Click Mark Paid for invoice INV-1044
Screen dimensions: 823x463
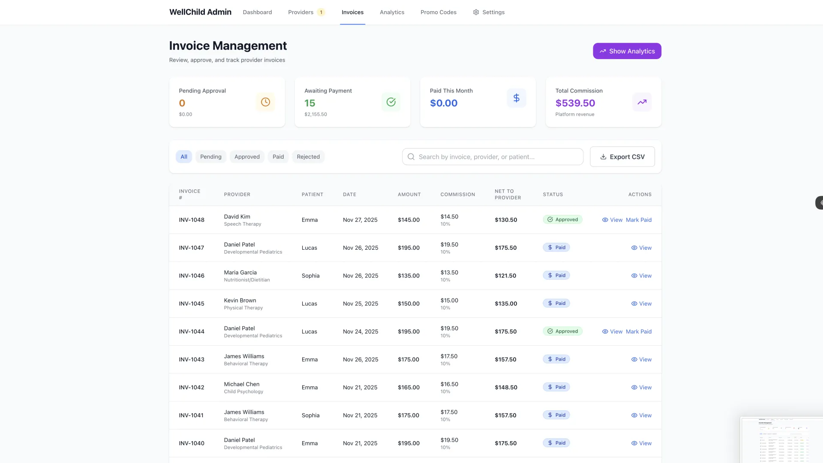(639, 331)
